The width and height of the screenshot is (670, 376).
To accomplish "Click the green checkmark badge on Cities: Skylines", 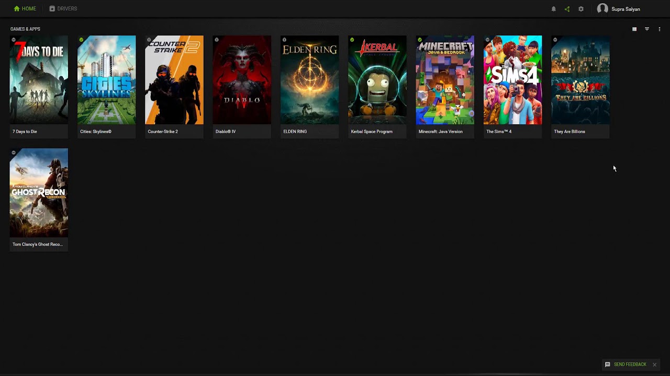I will pyautogui.click(x=81, y=40).
